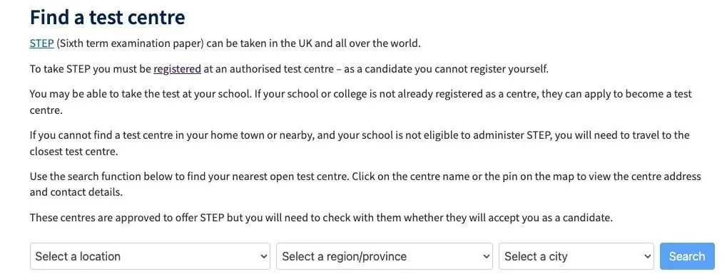Click the chevron arrow on city dropdown
This screenshot has height=274, width=727.
tap(647, 256)
